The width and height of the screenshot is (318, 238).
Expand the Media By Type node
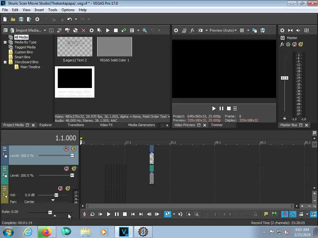tap(5, 42)
